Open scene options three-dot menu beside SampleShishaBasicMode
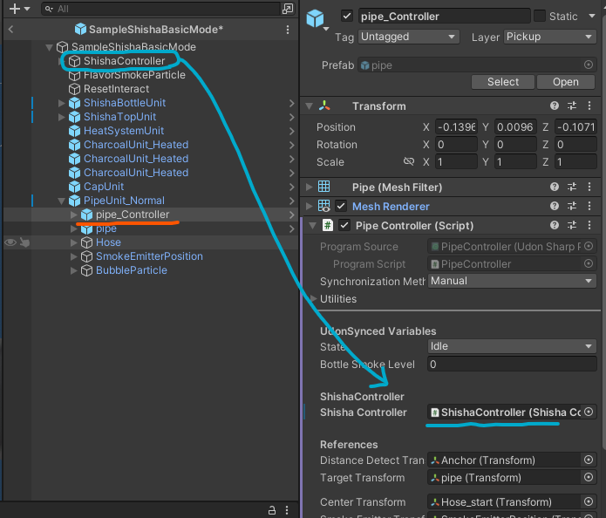The width and height of the screenshot is (606, 518). click(x=288, y=30)
